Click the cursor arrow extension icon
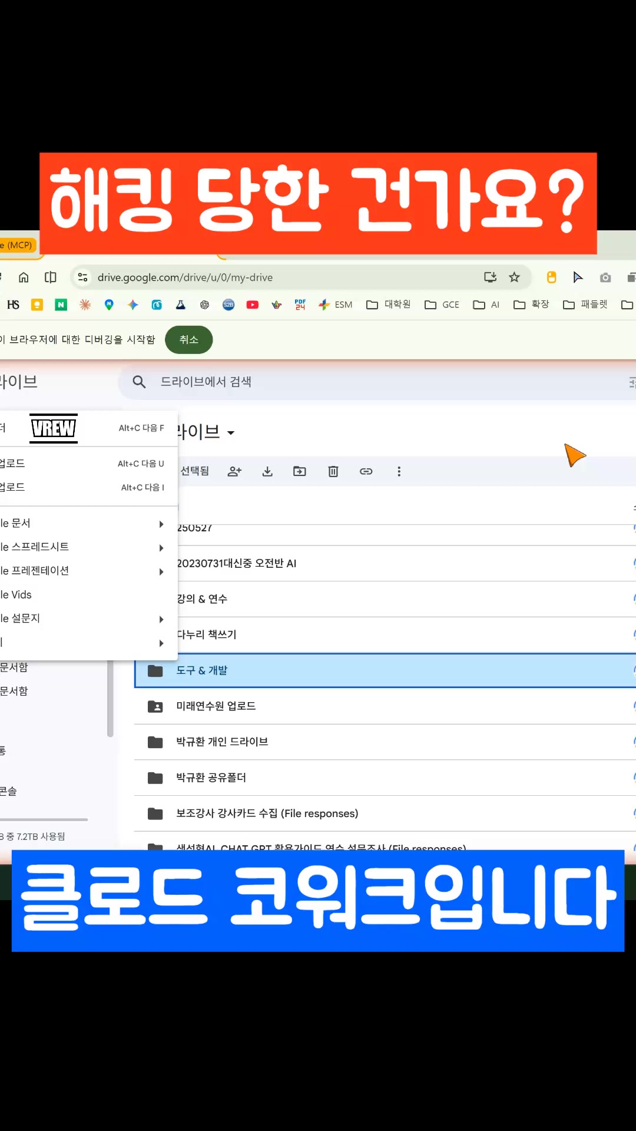 click(578, 277)
